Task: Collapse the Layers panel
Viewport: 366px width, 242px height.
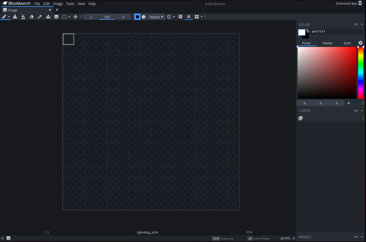Action: [362, 110]
